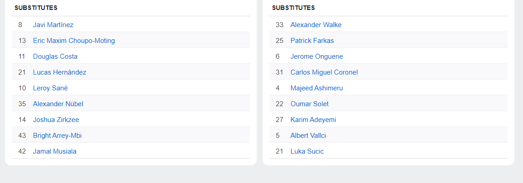Click Eric Maxim Choupo-Moting link

[74, 41]
